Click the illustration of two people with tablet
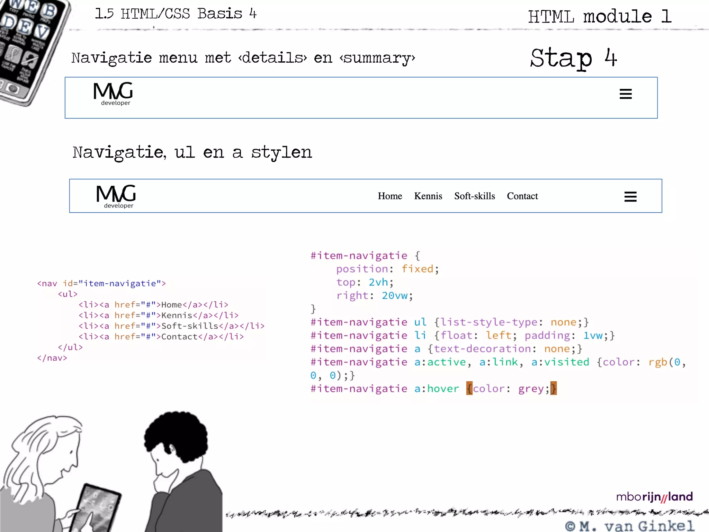The height and width of the screenshot is (532, 709). (111, 472)
